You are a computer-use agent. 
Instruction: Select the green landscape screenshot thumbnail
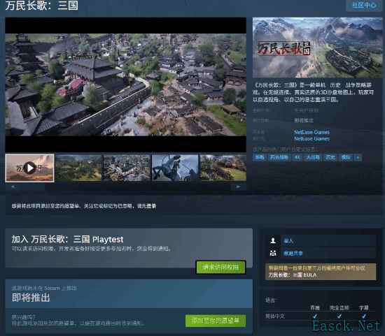click(x=78, y=168)
